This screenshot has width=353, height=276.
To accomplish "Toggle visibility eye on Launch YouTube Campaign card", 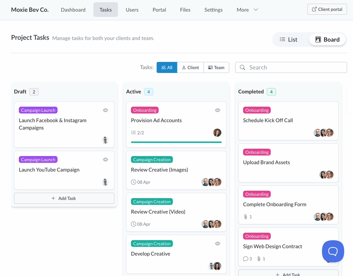I will point(105,160).
